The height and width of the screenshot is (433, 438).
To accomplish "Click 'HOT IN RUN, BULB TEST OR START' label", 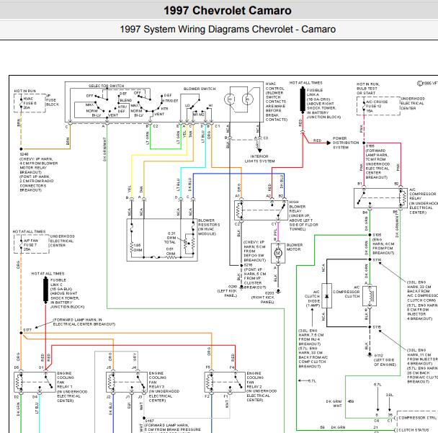I will 368,89.
